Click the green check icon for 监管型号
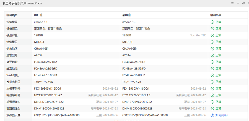The image size is (249, 121). (212, 55)
